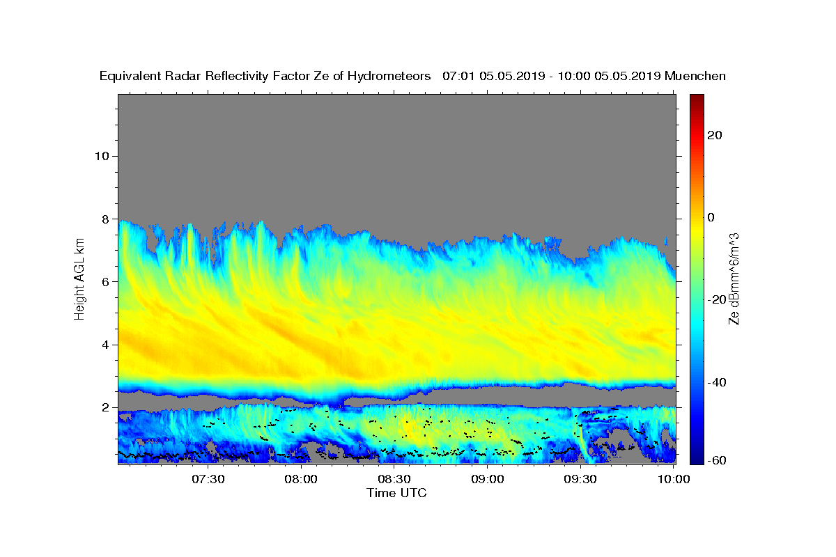The image size is (836, 557).
Task: Click the 'Ze dBmm^6/m^3' colorbar unit label
Action: click(x=734, y=278)
